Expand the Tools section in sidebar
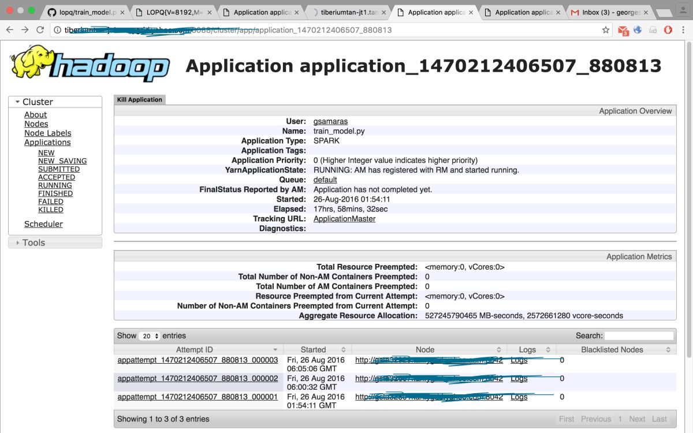Image resolution: width=693 pixels, height=433 pixels. tap(55, 242)
